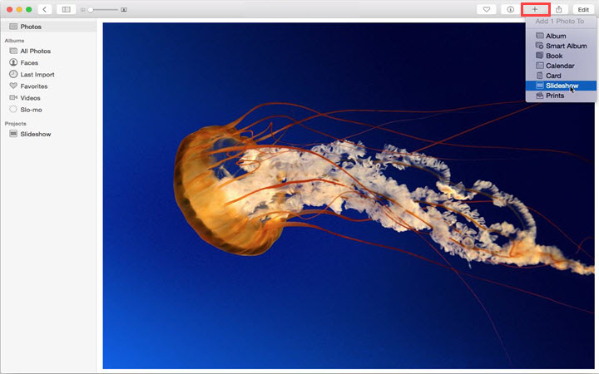The image size is (599, 374).
Task: Choose Prints from the Add menu
Action: tap(561, 96)
